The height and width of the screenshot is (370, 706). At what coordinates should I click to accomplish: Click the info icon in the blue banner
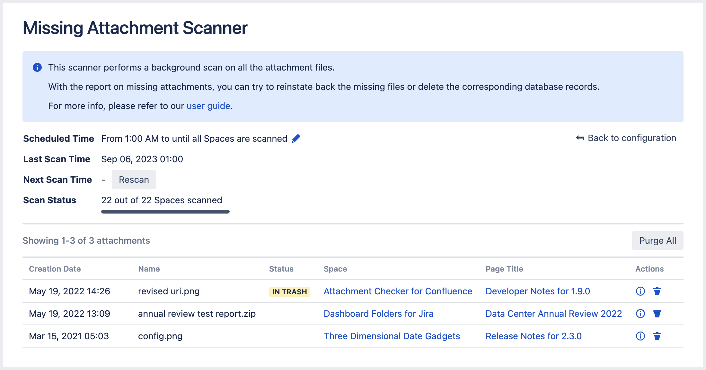(38, 67)
